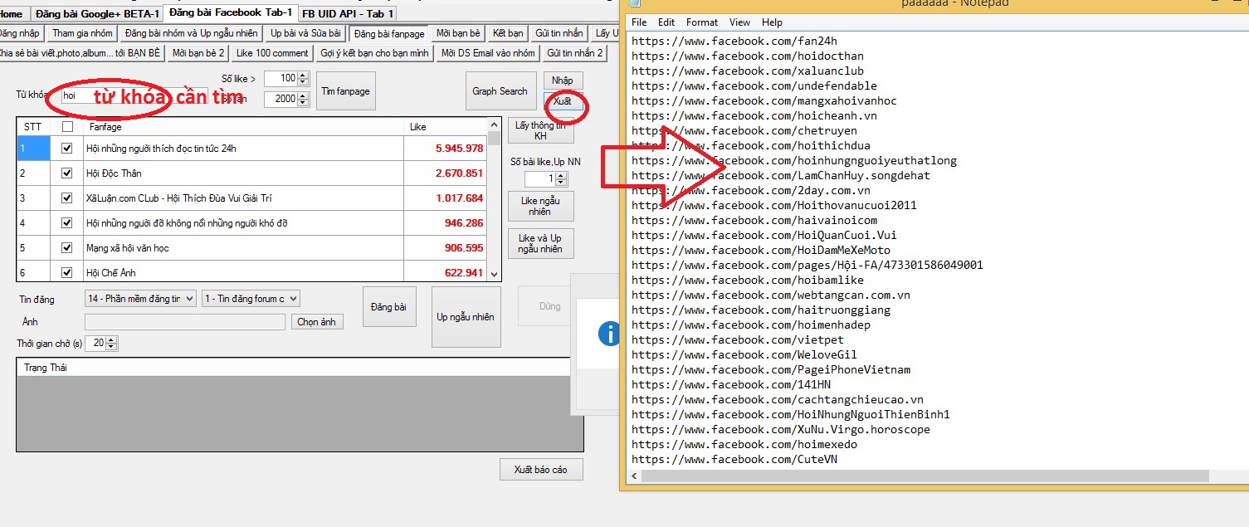Click the Chọn ảnh button
The image size is (1249, 527).
click(x=317, y=322)
